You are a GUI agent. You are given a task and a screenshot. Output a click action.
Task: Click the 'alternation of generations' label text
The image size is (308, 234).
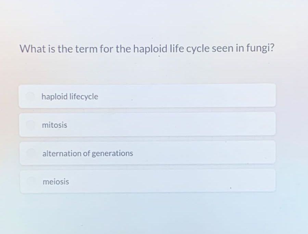[87, 154]
